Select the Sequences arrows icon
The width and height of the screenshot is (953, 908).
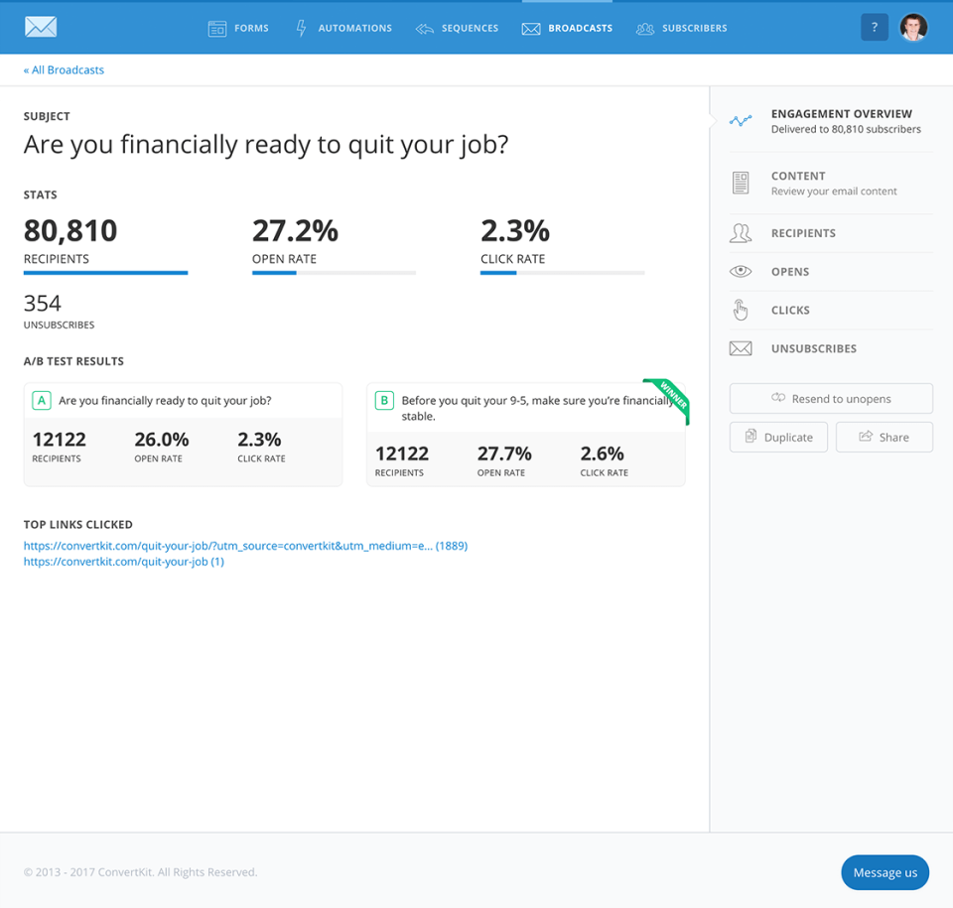424,28
